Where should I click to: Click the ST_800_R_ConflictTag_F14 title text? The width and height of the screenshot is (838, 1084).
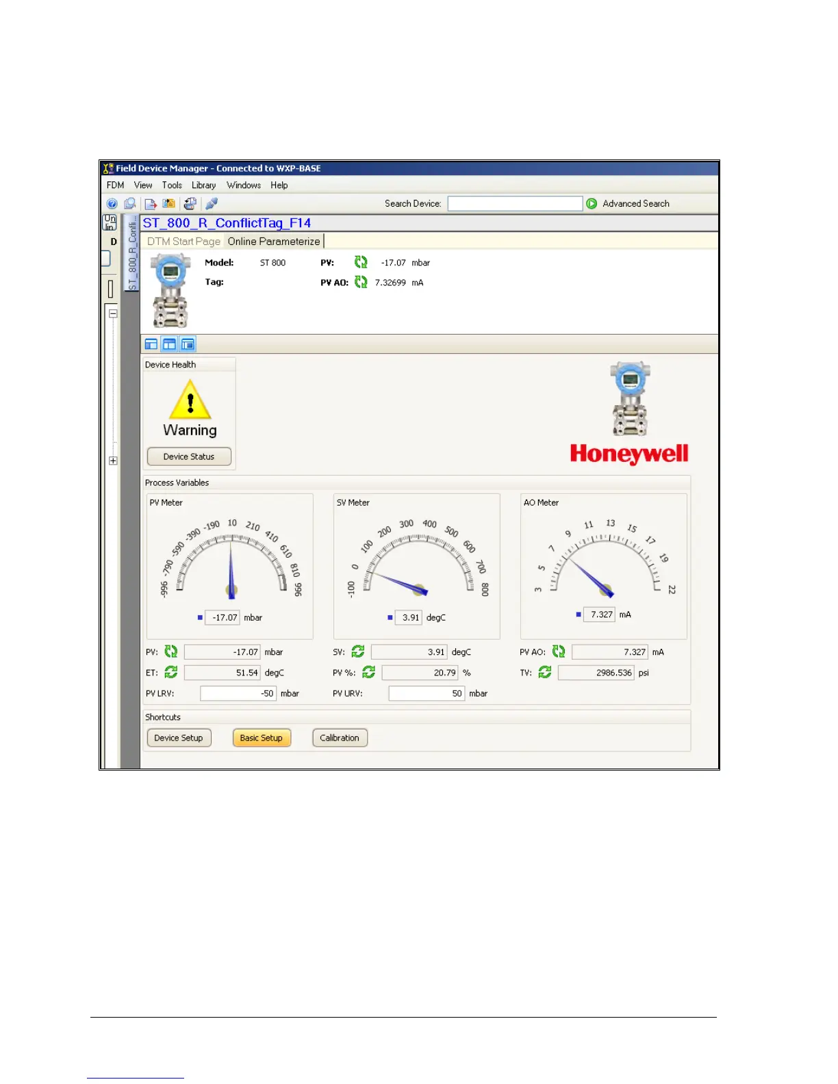coord(227,223)
